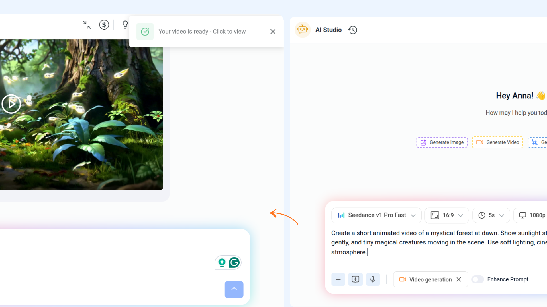Click the lightbulb tips icon
This screenshot has width=547, height=307.
point(125,25)
